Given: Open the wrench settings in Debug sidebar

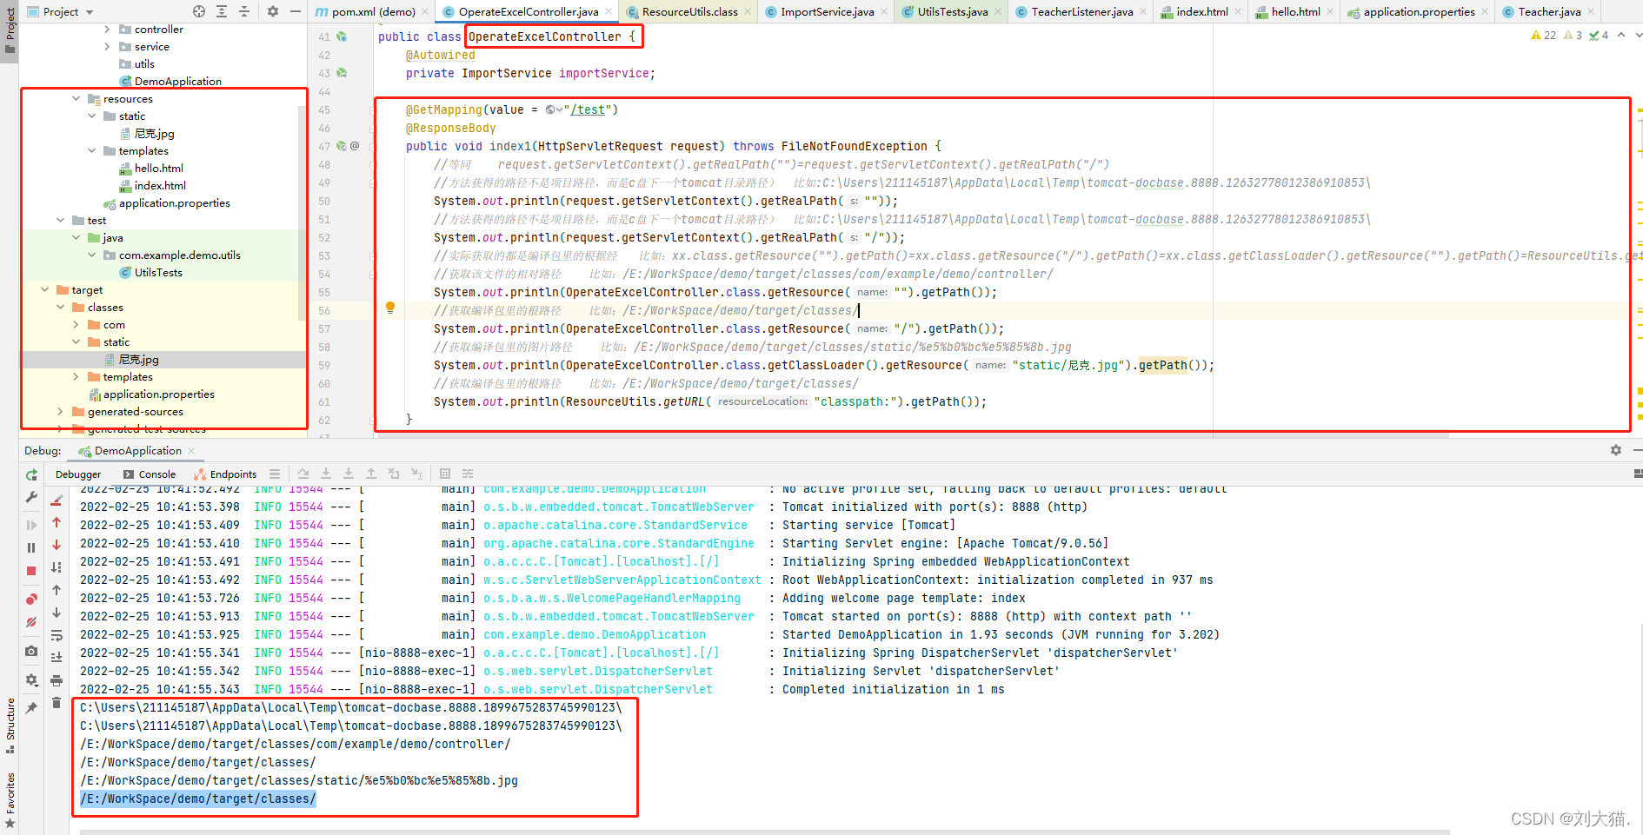Looking at the screenshot, I should [x=31, y=497].
